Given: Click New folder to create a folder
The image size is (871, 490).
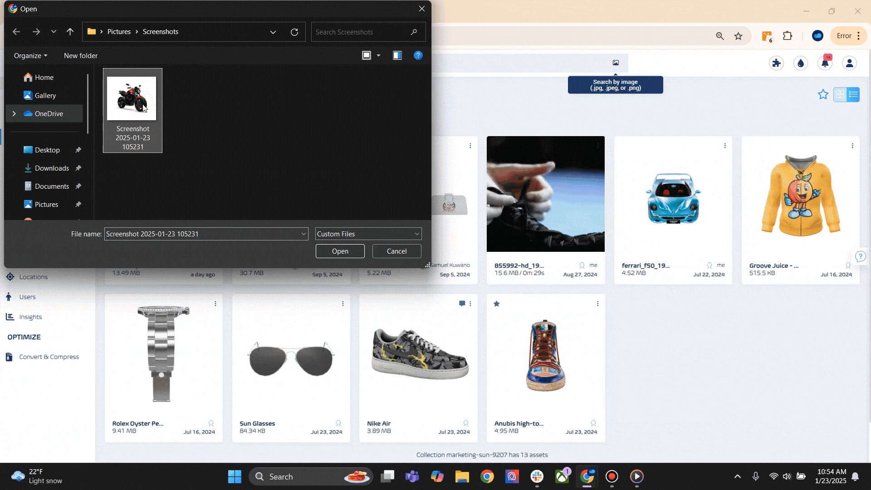Looking at the screenshot, I should tap(80, 55).
